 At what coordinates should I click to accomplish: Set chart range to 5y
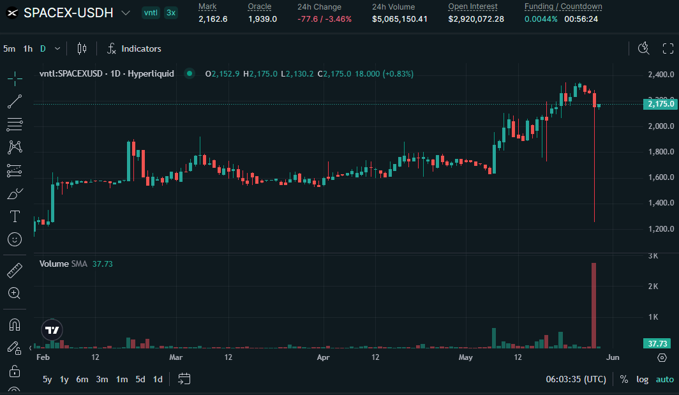pyautogui.click(x=47, y=380)
